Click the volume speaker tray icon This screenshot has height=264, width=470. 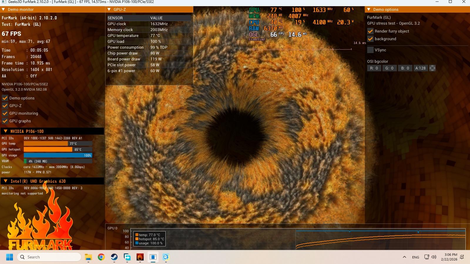point(434,257)
